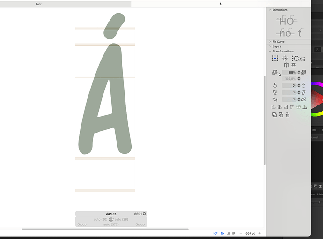Click the right sidebearing auto (20) field
The width and height of the screenshot is (323, 239).
click(x=121, y=219)
